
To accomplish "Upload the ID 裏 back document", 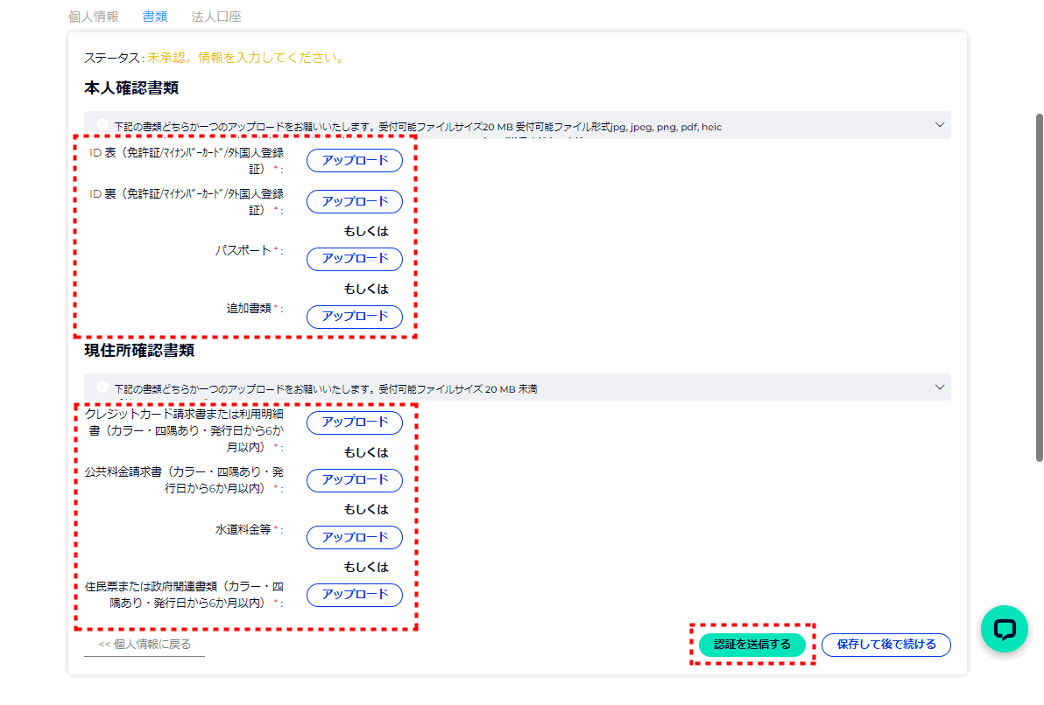I will click(354, 201).
